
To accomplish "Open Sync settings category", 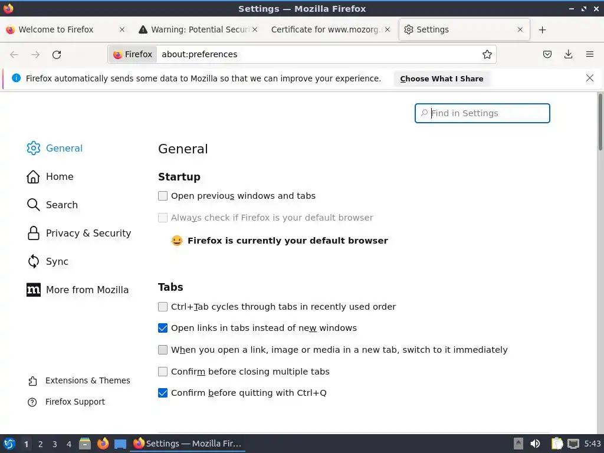I will [x=57, y=261].
